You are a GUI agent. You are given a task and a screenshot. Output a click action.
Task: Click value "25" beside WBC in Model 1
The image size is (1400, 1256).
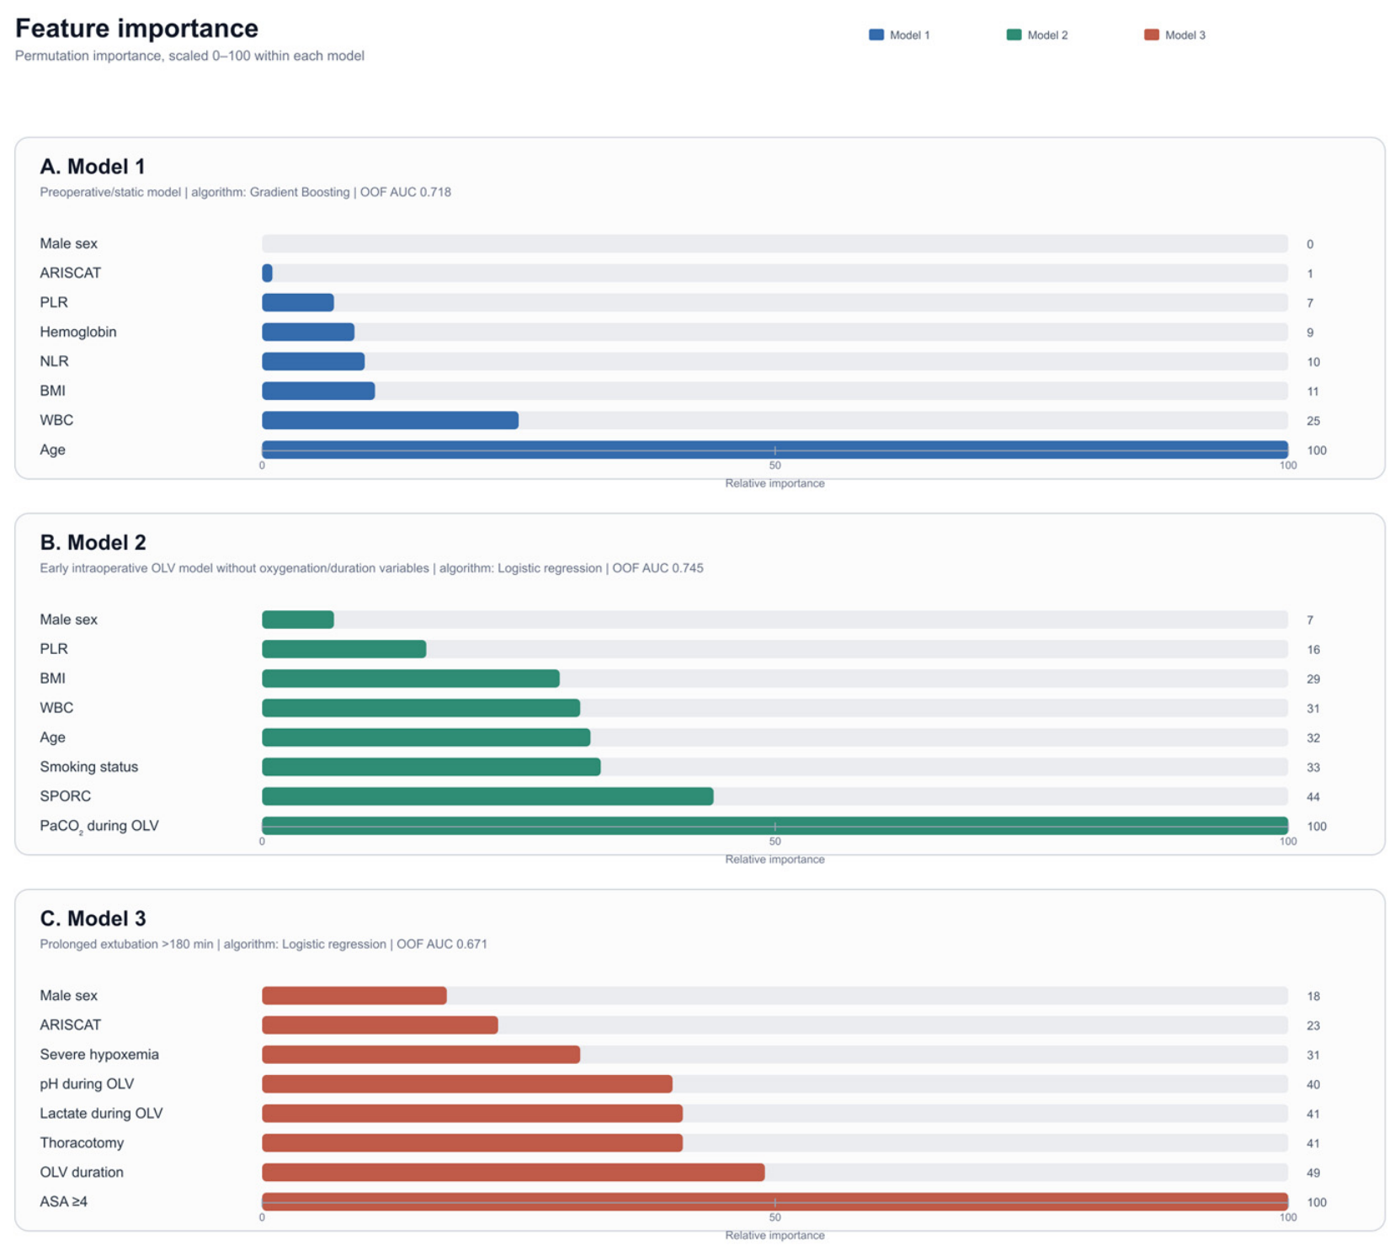point(1313,421)
